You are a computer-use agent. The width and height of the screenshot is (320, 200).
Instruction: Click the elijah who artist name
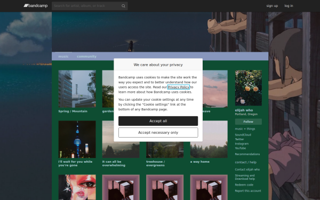[244, 110]
